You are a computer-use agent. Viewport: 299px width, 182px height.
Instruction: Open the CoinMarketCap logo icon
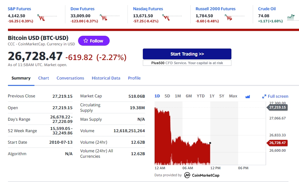coord(187,175)
